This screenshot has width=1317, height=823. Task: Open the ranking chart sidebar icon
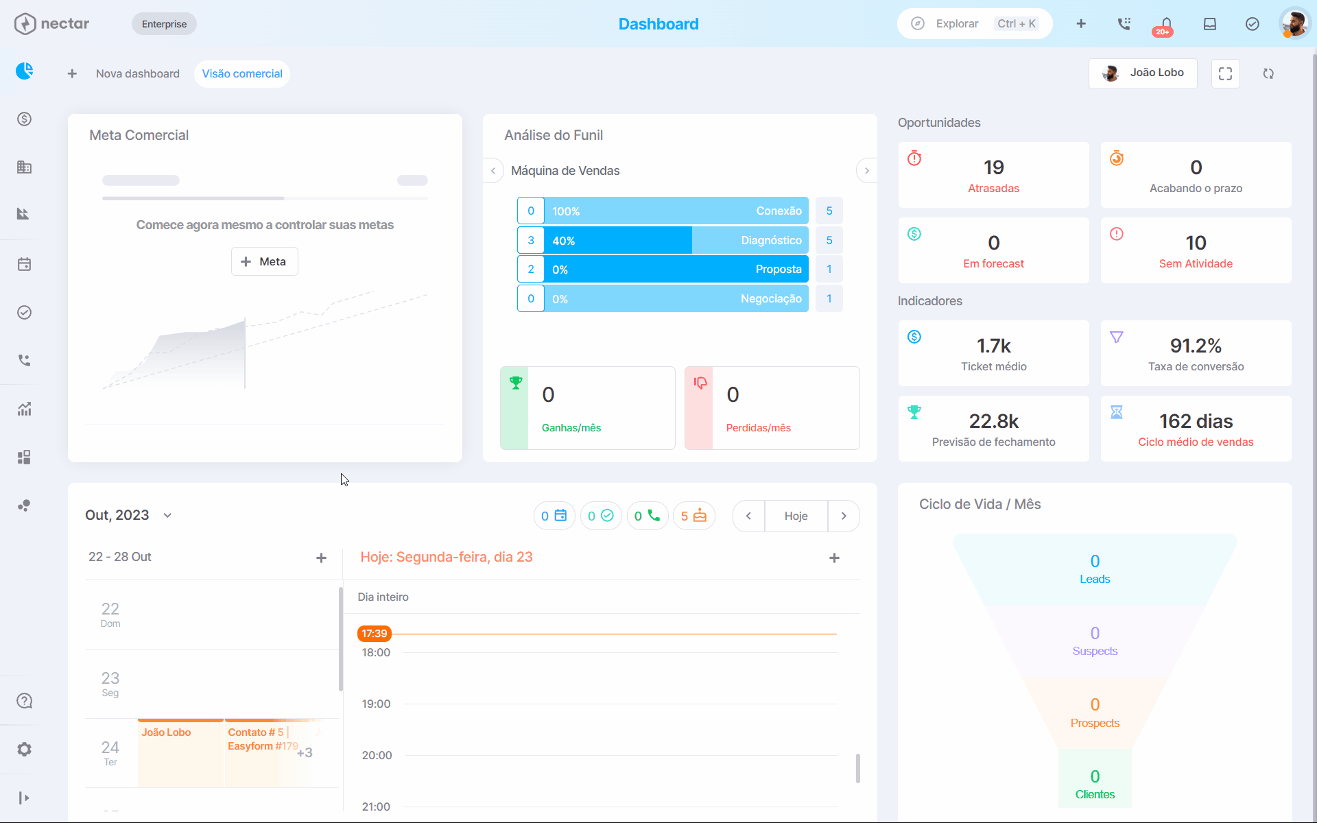click(x=23, y=214)
